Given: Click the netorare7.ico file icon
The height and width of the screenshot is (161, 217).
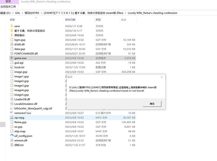Looking at the screenshot, I should [x=12, y=113].
